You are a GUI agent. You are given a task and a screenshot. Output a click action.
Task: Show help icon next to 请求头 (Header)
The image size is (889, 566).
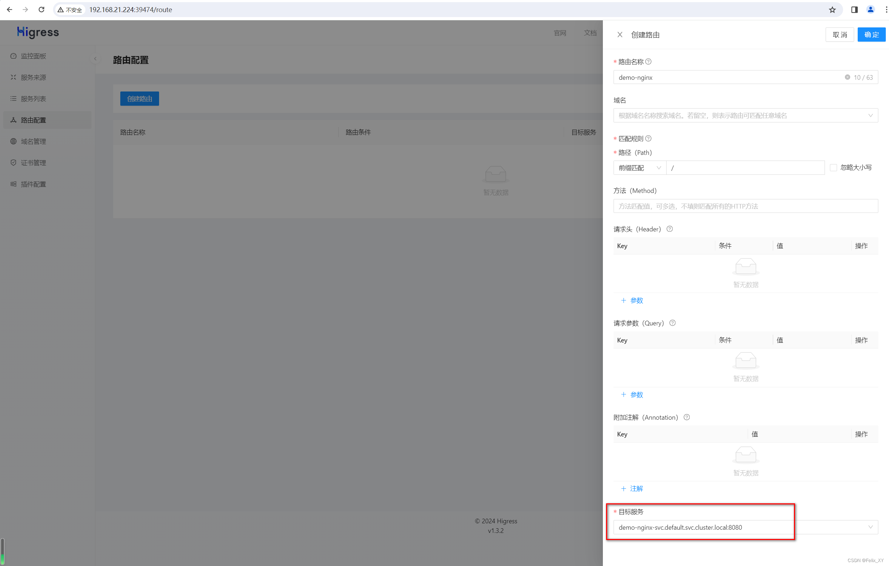pyautogui.click(x=669, y=229)
